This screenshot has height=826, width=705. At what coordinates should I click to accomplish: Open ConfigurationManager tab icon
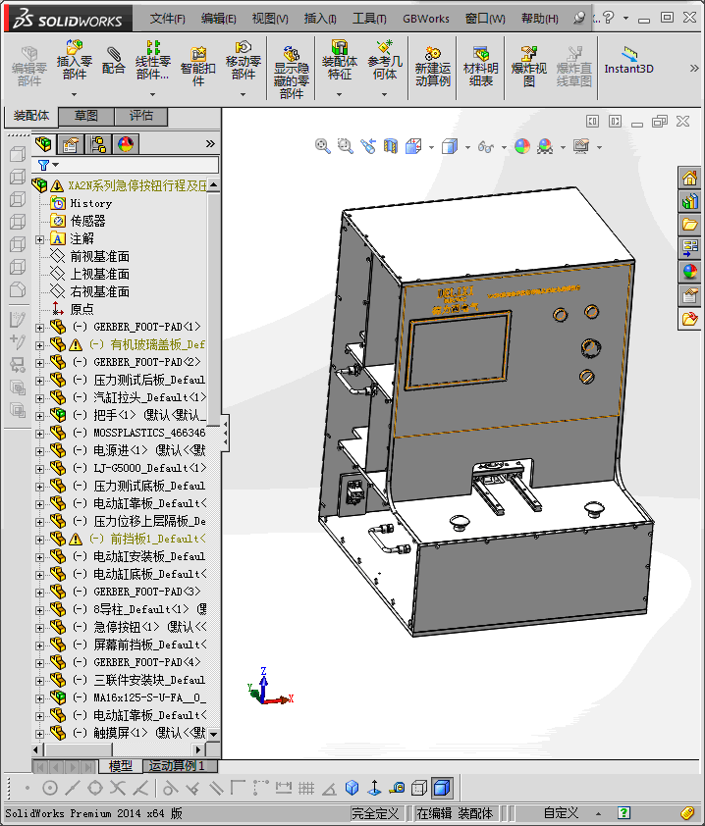(98, 144)
